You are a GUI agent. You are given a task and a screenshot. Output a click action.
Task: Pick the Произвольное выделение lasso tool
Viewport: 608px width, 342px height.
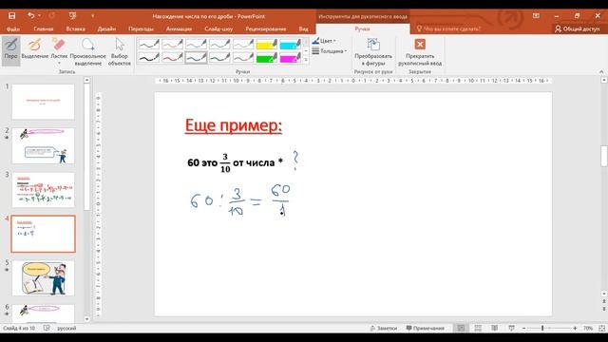coord(88,51)
